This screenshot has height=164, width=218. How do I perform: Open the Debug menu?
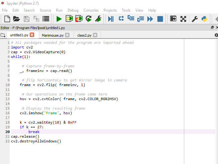coord(73,10)
